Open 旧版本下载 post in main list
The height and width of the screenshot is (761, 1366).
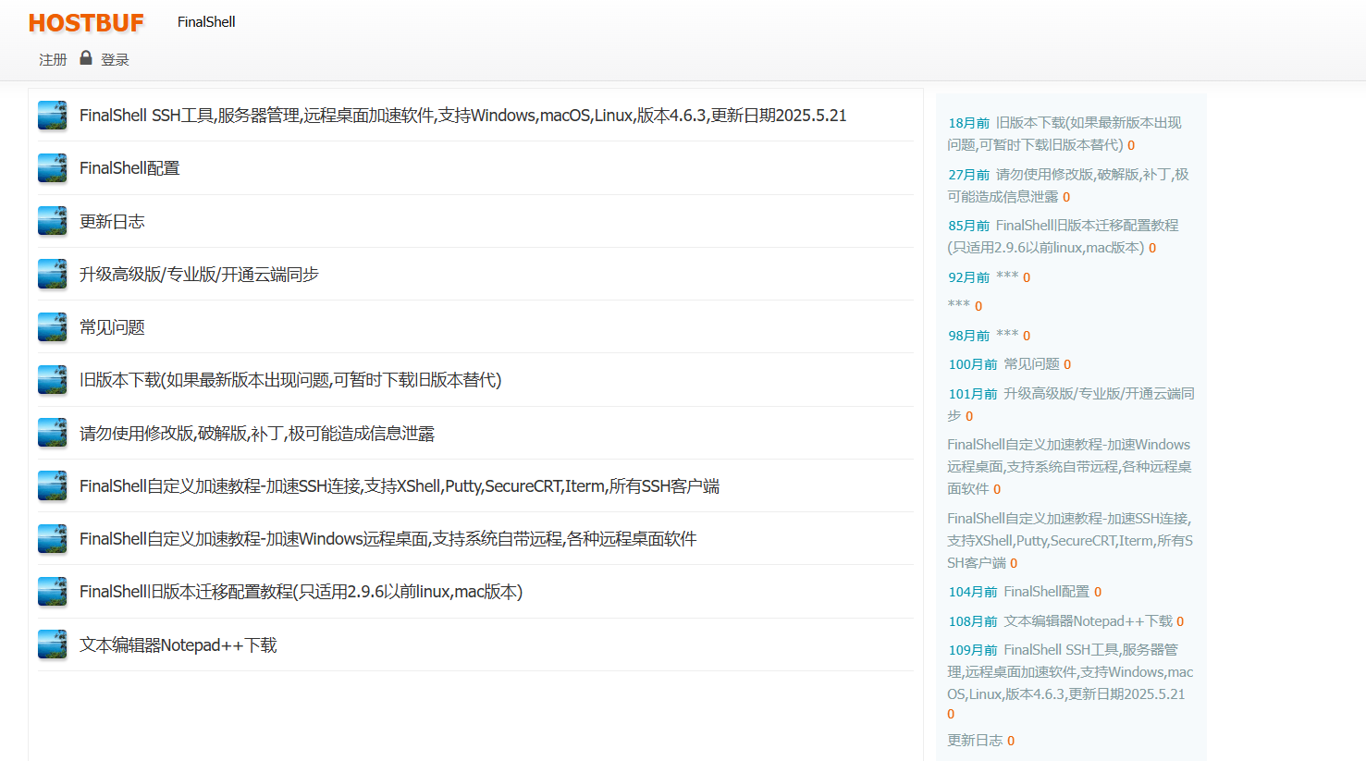pyautogui.click(x=290, y=380)
